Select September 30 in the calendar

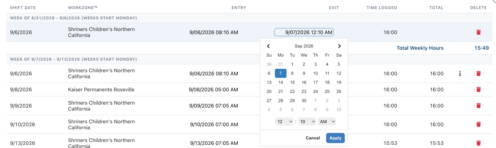[304, 101]
